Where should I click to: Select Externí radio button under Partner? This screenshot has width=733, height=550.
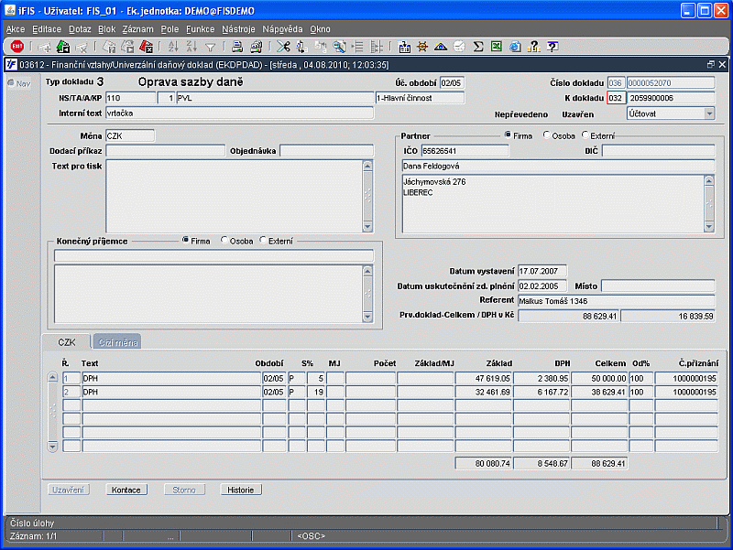(585, 135)
